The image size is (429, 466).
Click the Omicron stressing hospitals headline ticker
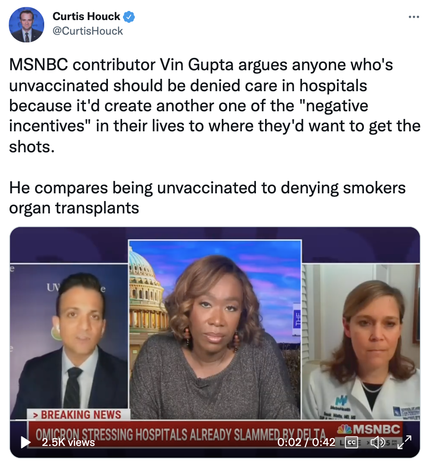(181, 435)
